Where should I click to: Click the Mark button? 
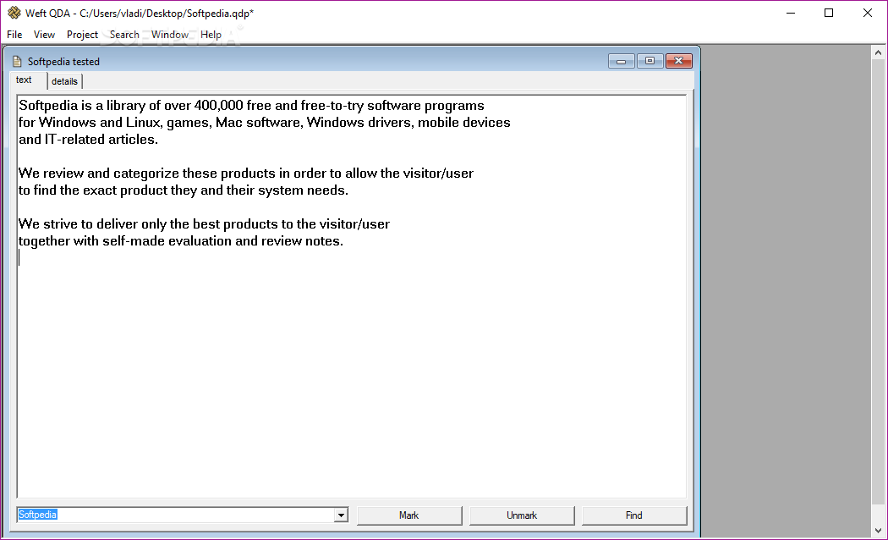[x=408, y=515]
